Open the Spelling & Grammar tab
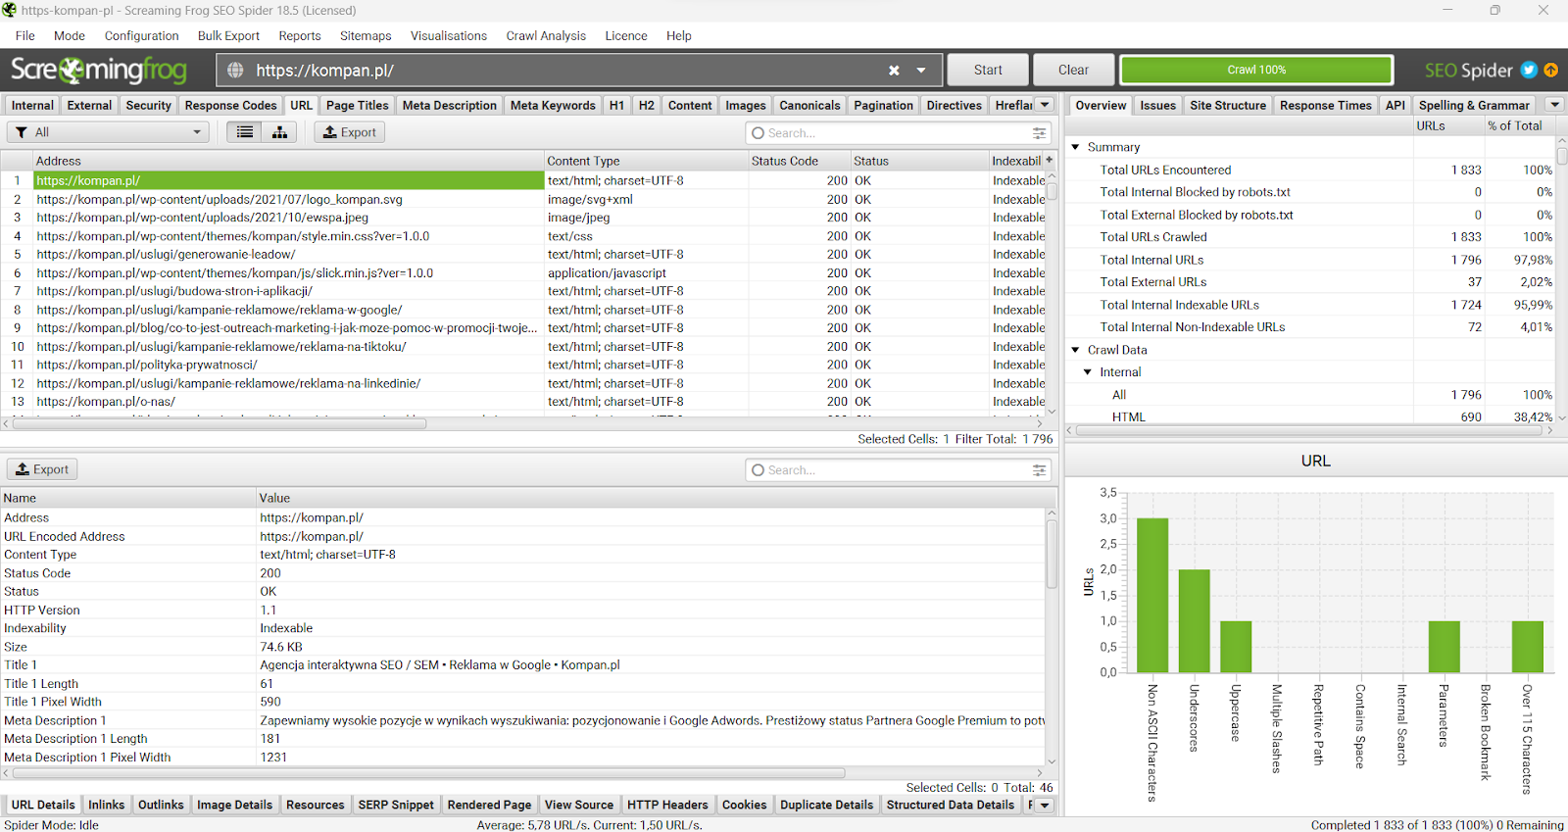The image size is (1568, 832). click(1474, 105)
